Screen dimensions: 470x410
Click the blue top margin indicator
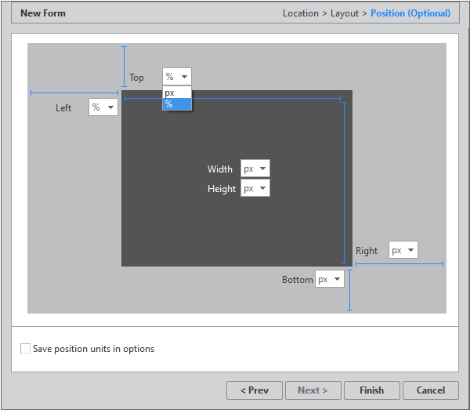(x=124, y=66)
